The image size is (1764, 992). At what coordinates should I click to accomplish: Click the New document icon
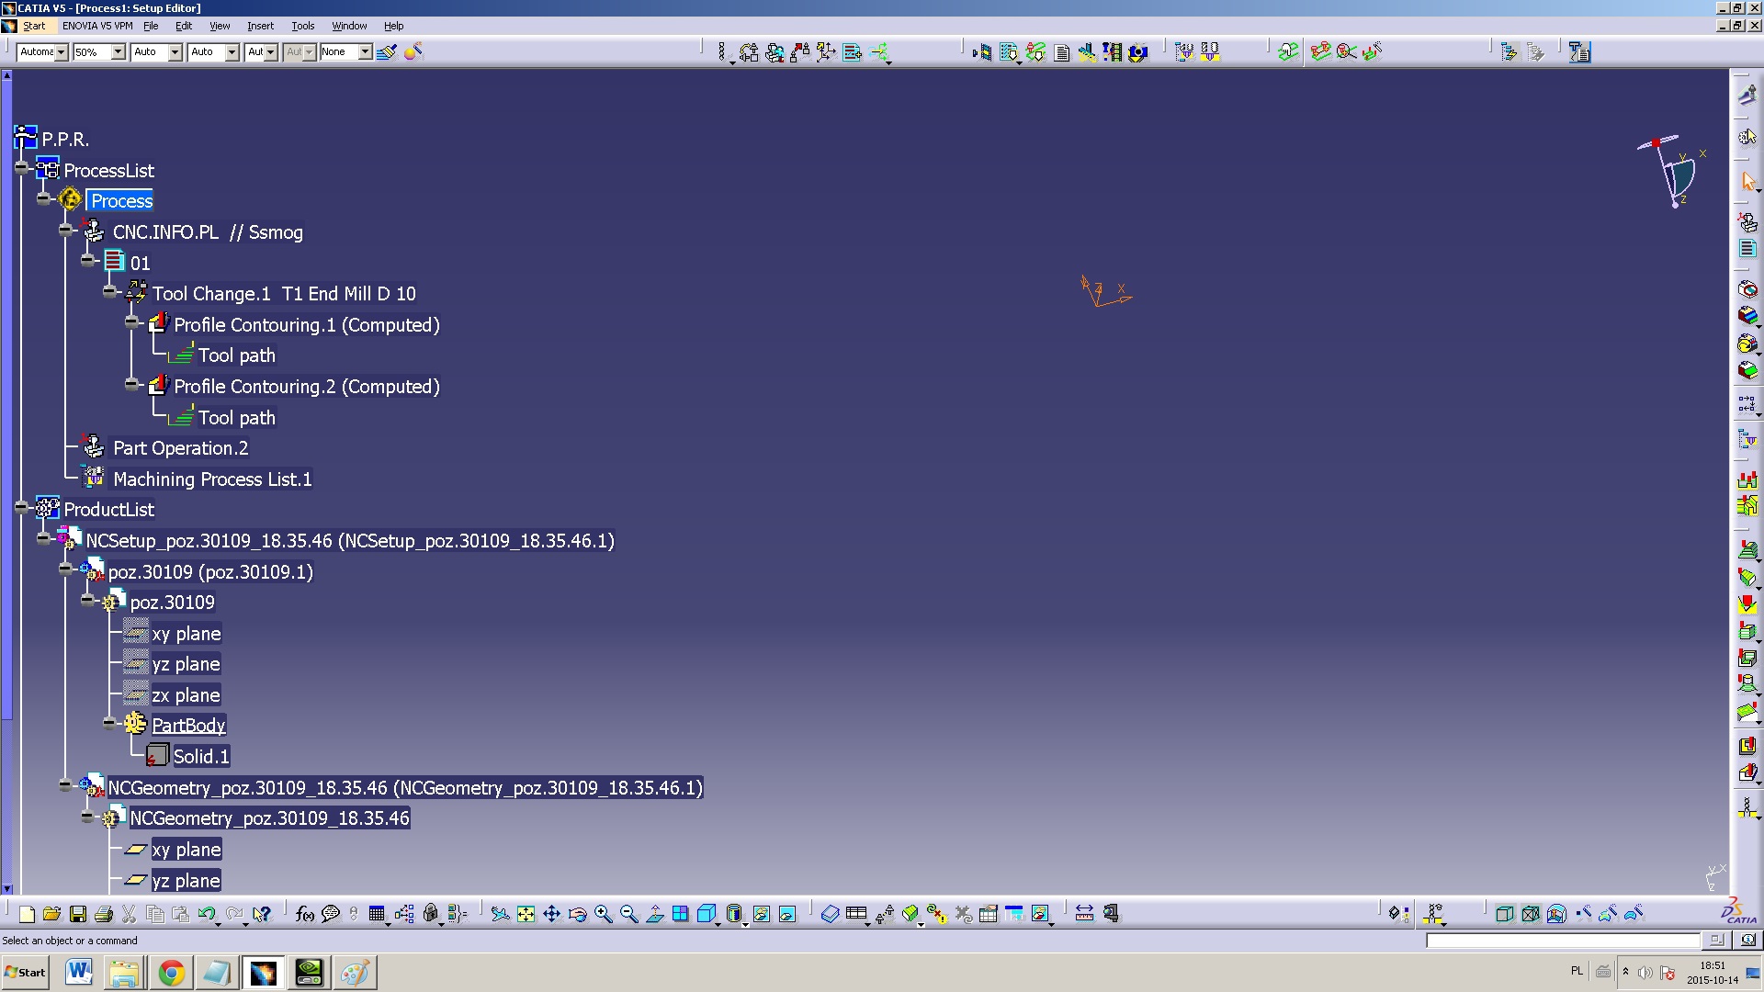point(27,914)
